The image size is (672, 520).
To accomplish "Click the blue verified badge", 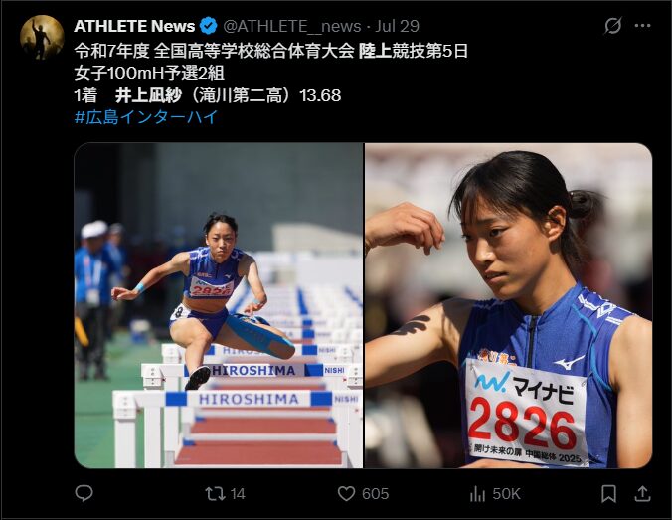I will [209, 26].
